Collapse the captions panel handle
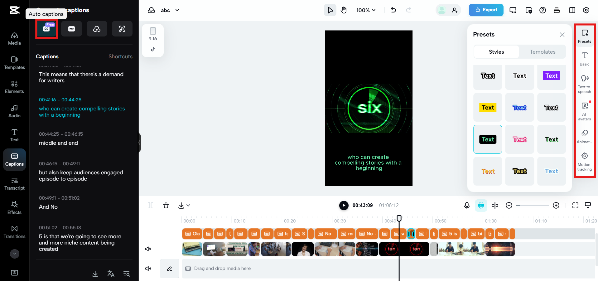598x281 pixels. click(139, 143)
